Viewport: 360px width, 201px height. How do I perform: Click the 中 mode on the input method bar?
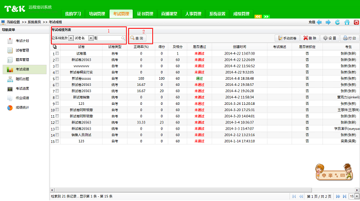point(324,175)
